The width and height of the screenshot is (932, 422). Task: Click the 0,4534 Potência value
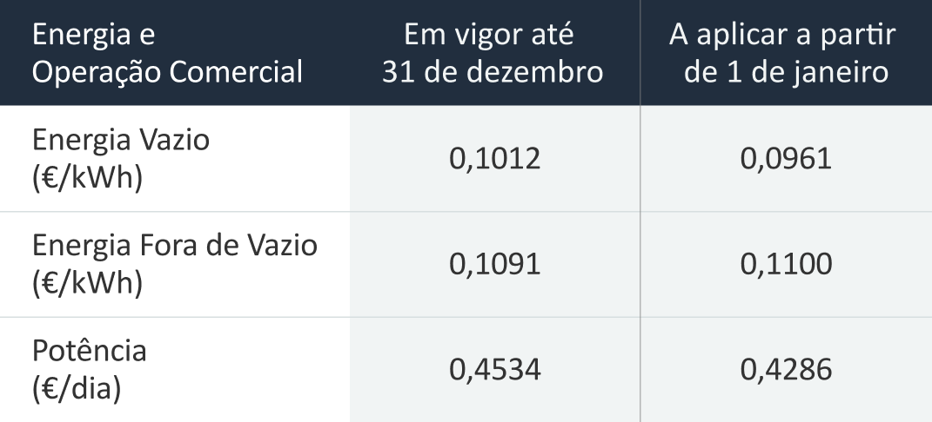coord(495,370)
